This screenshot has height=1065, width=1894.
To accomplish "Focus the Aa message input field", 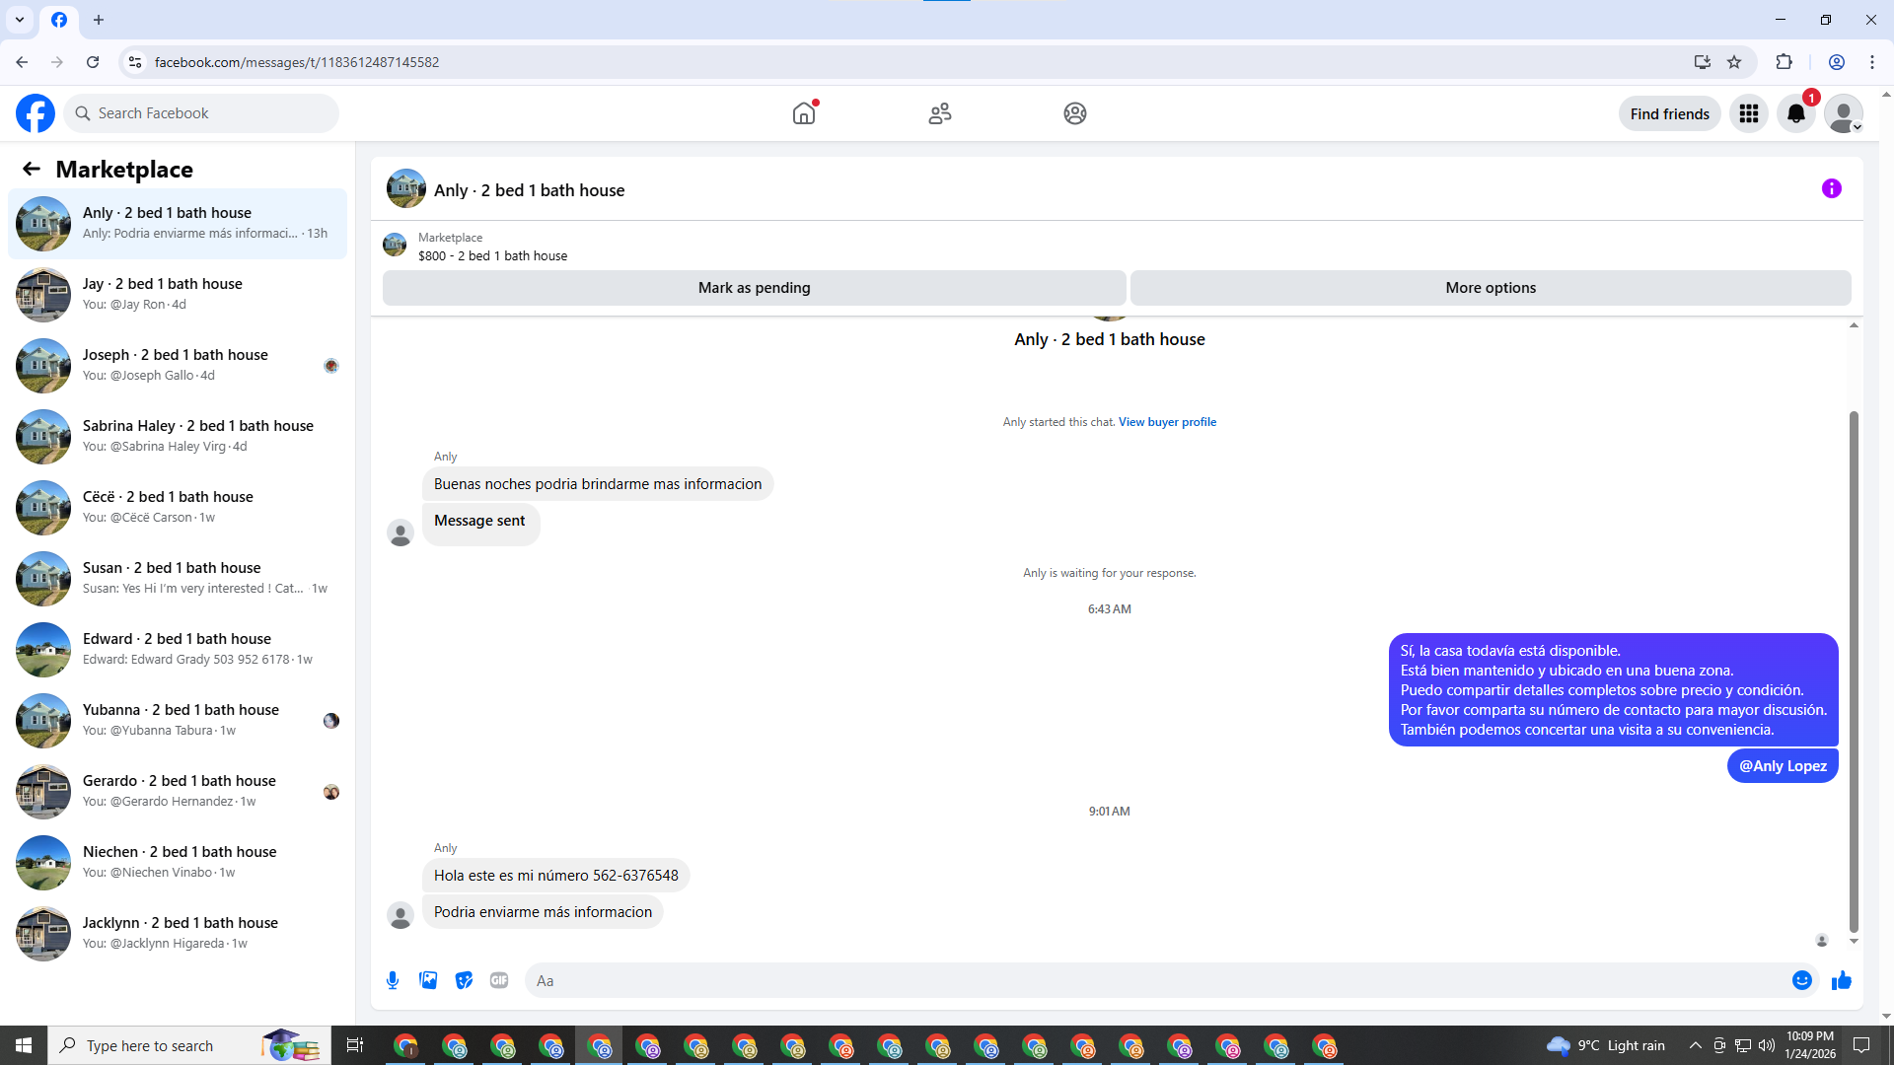I will pyautogui.click(x=1154, y=980).
